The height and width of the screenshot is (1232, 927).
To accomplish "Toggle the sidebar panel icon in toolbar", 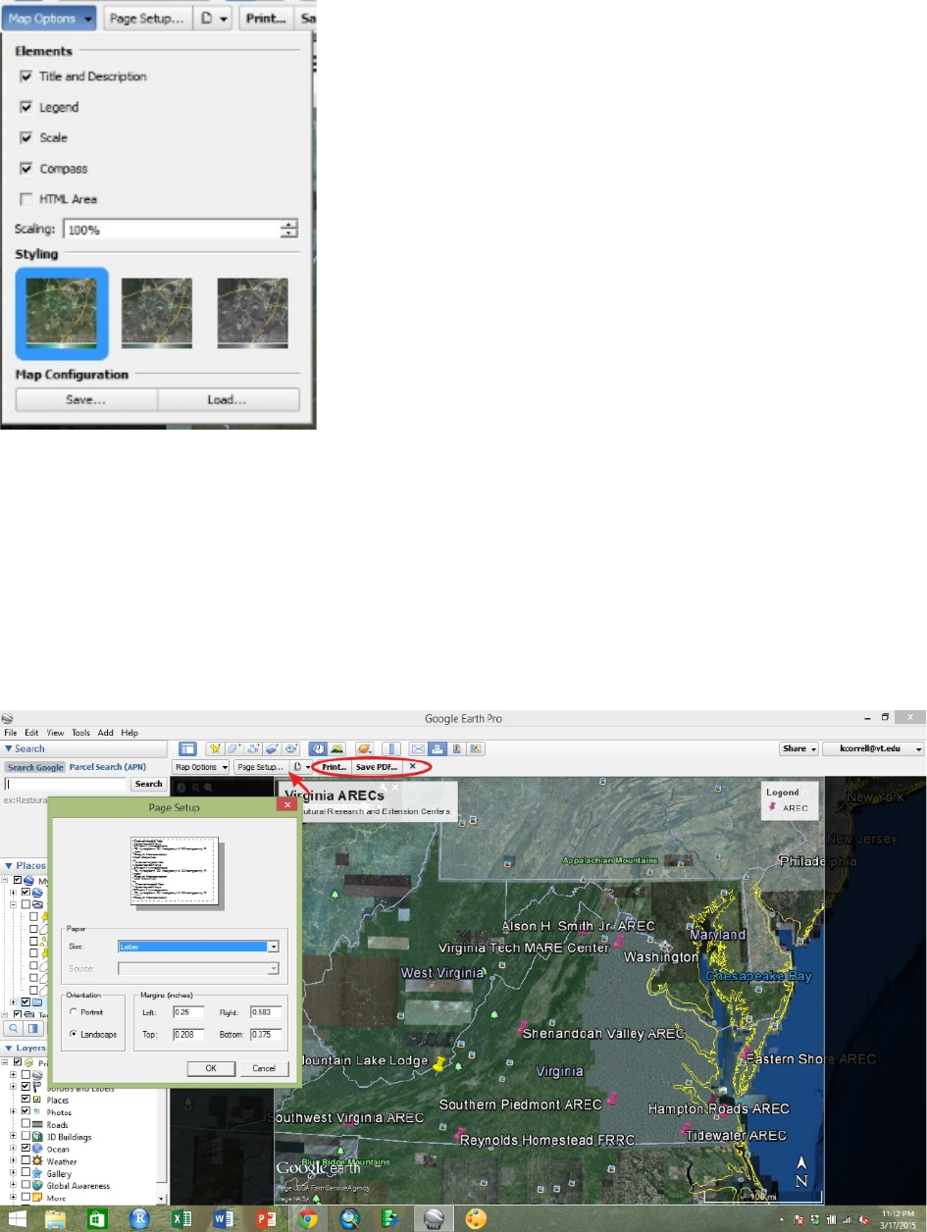I will [x=187, y=749].
